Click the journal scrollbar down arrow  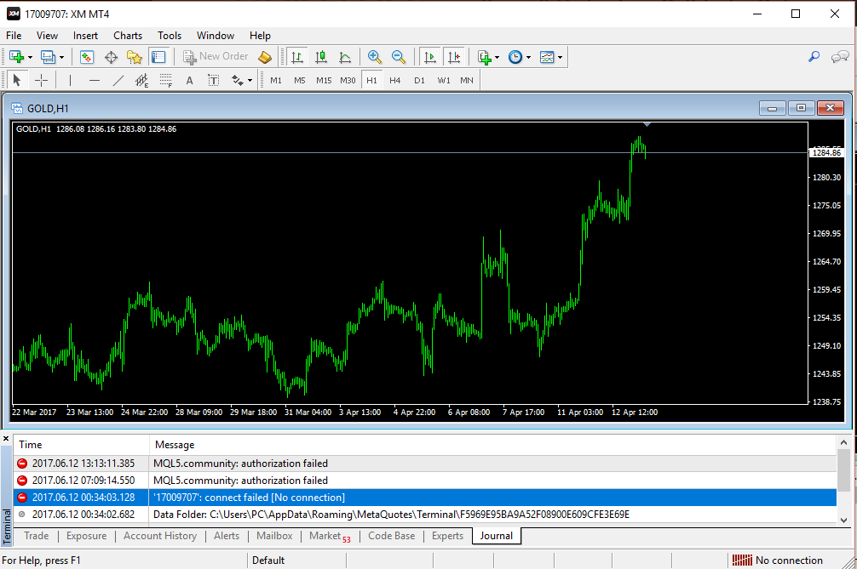point(844,521)
